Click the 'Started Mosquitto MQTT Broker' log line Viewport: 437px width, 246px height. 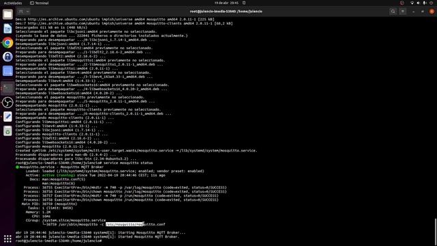point(97,237)
